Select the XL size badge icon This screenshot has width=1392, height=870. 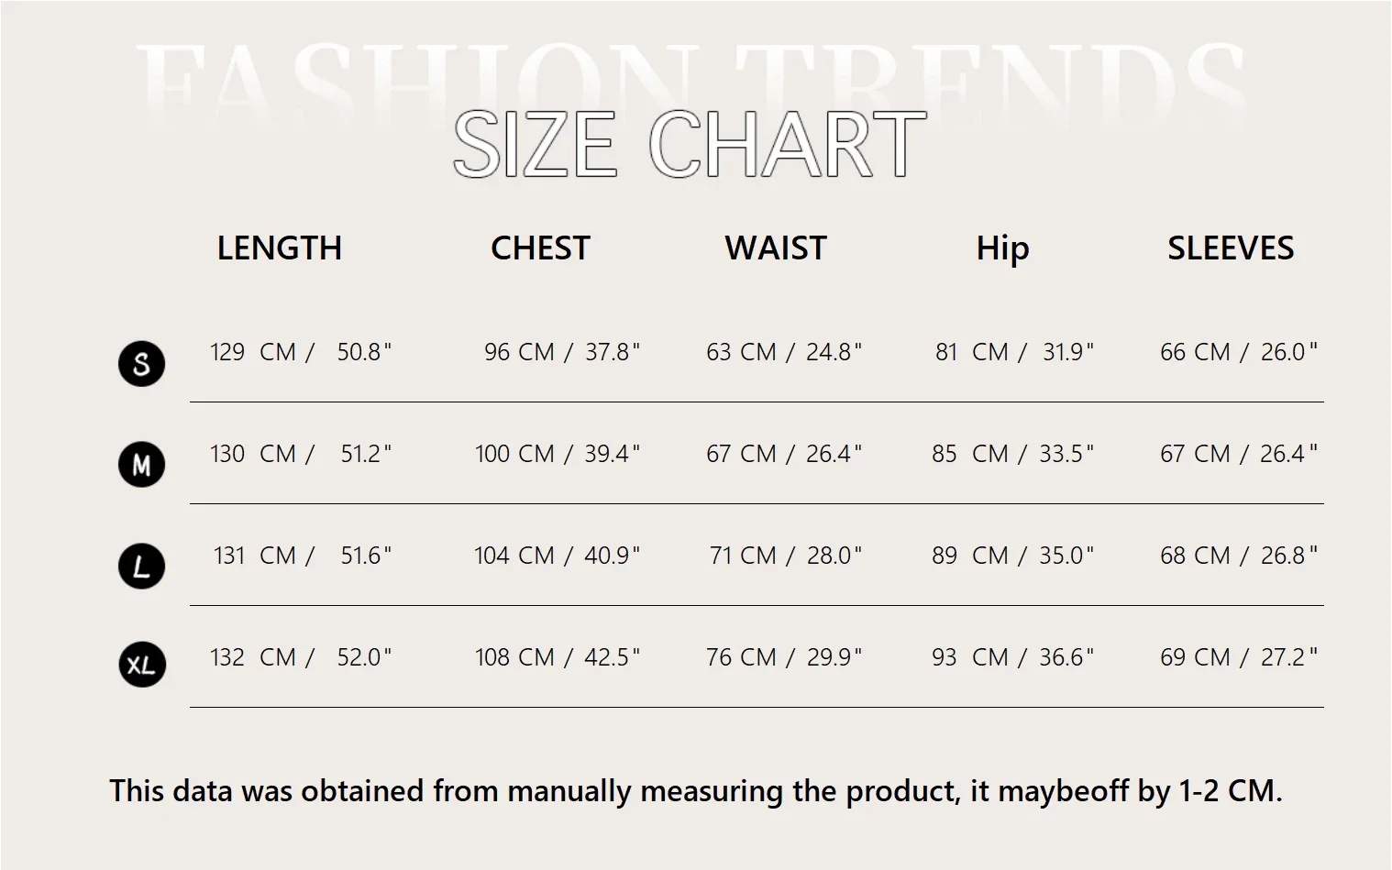tap(141, 665)
